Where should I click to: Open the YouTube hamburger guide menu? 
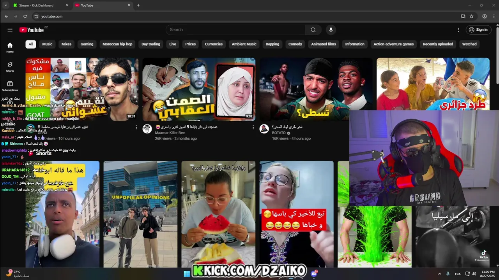tap(10, 30)
